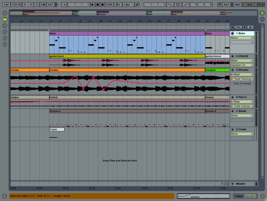
Task: Click the Record button in transport
Action: [x=102, y=4]
